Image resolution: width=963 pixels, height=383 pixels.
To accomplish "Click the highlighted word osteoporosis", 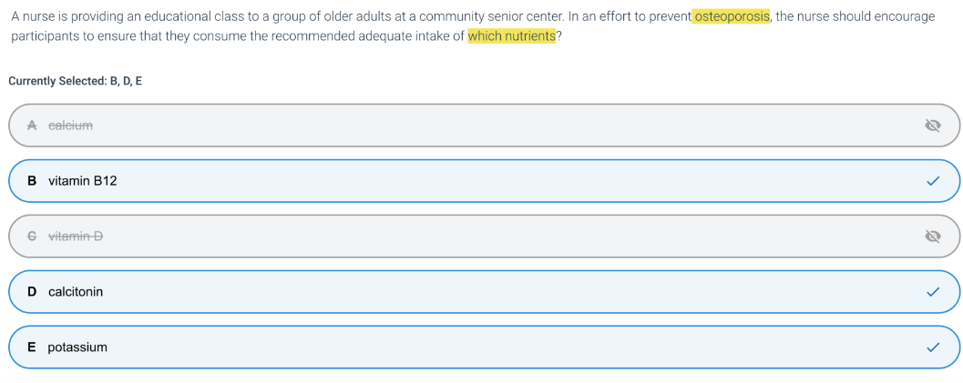I will (732, 17).
